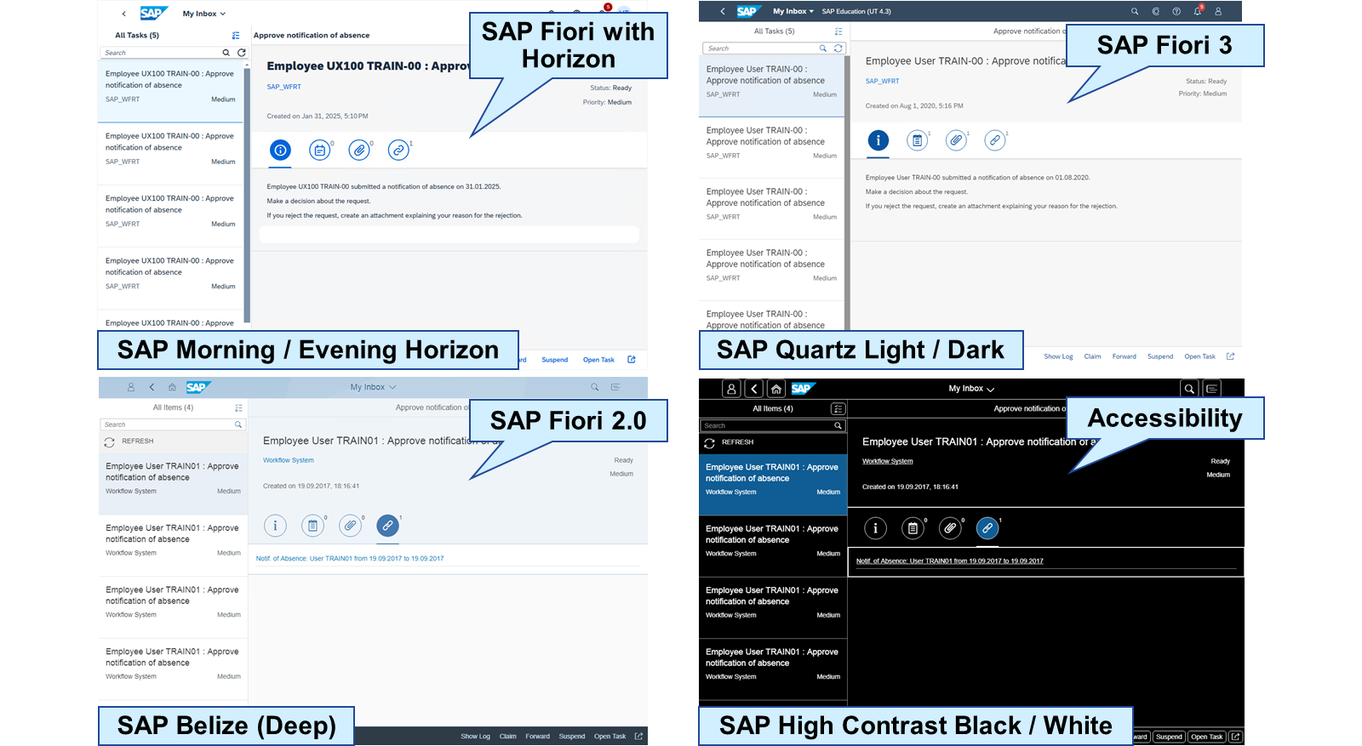Click back button in High Contrast Black header
Viewport: 1362px width, 746px height.
pyautogui.click(x=754, y=389)
